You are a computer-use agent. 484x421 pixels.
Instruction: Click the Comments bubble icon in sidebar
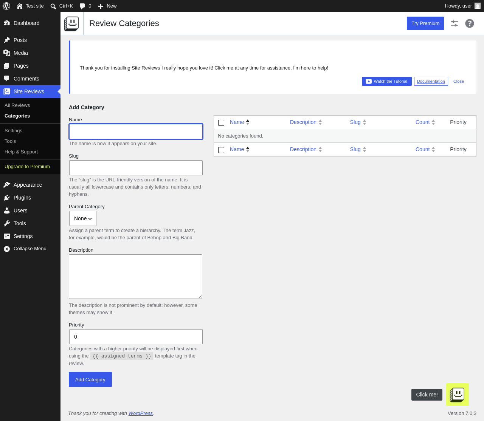coord(7,79)
